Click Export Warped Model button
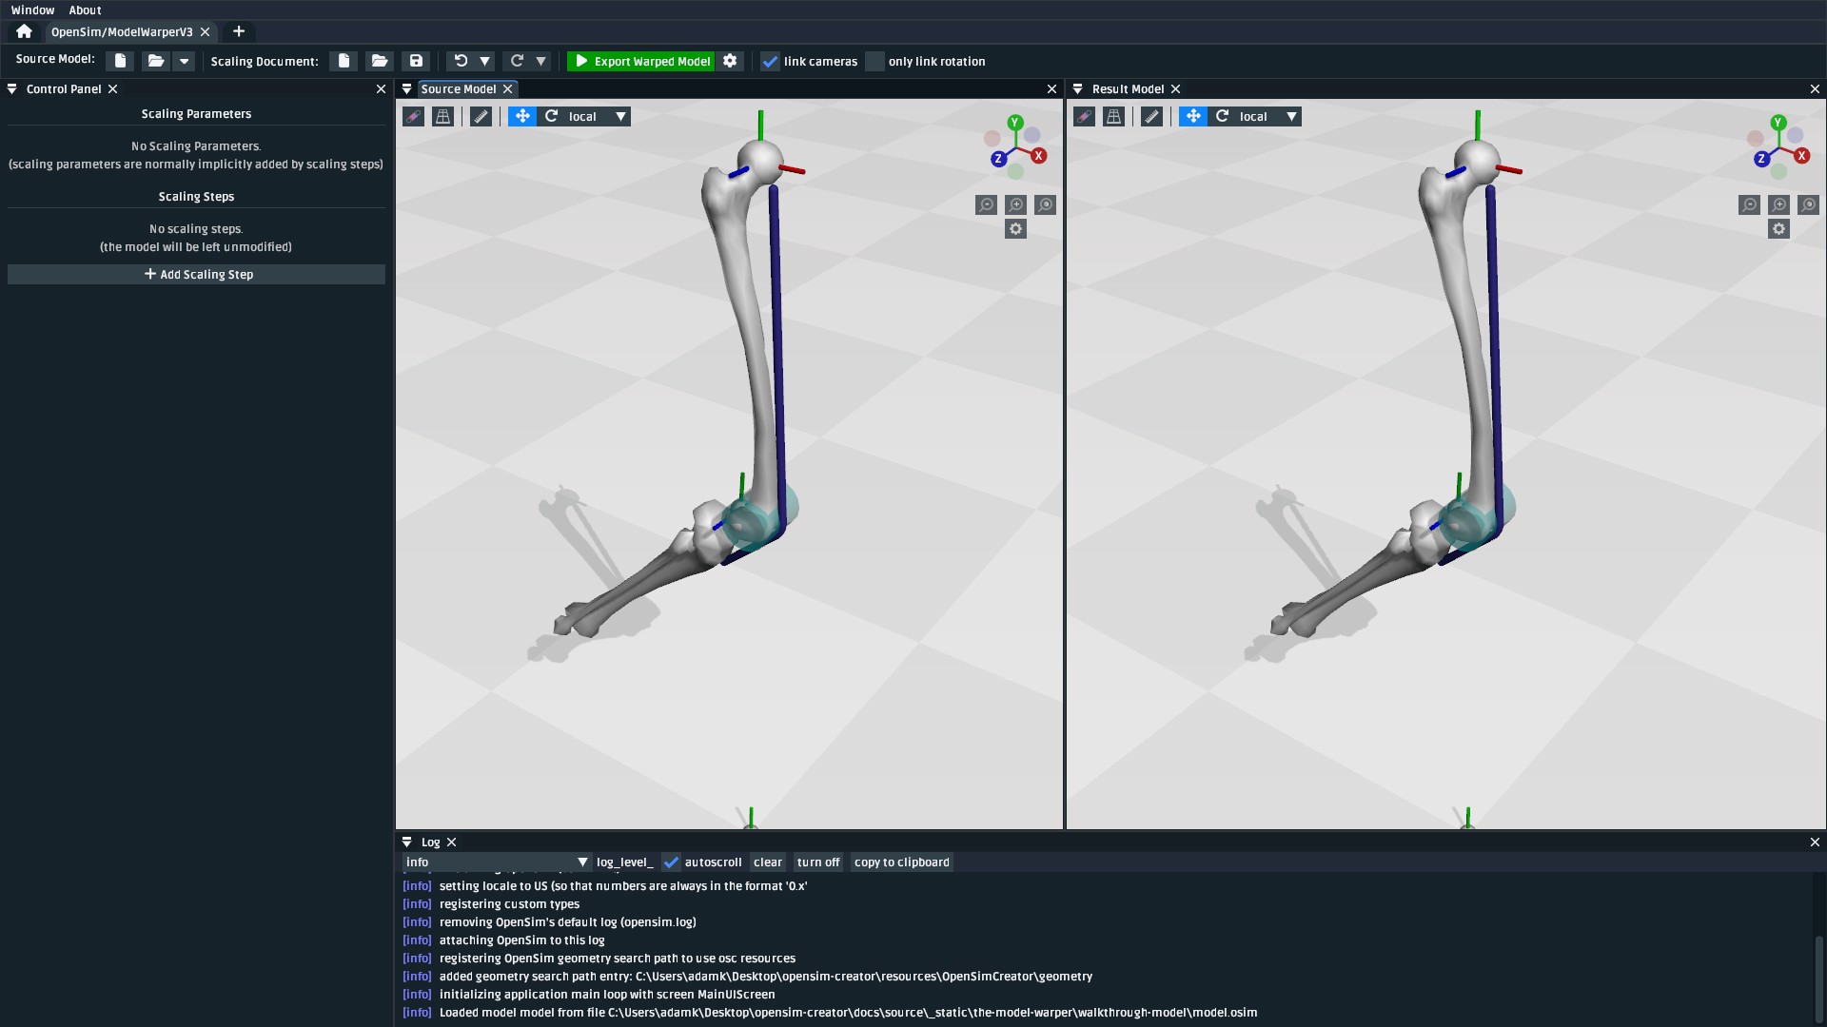Viewport: 1827px width, 1027px height. (641, 61)
